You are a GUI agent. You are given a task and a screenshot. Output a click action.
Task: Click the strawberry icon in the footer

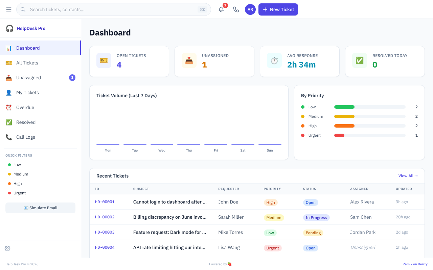click(x=230, y=264)
